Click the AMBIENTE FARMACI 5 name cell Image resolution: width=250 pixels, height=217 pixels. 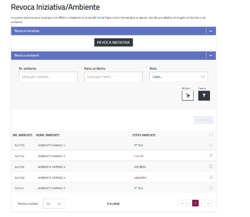coord(51,188)
